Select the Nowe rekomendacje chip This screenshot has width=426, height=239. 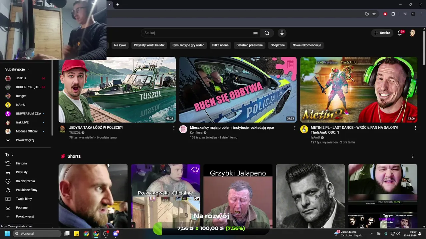click(x=307, y=45)
